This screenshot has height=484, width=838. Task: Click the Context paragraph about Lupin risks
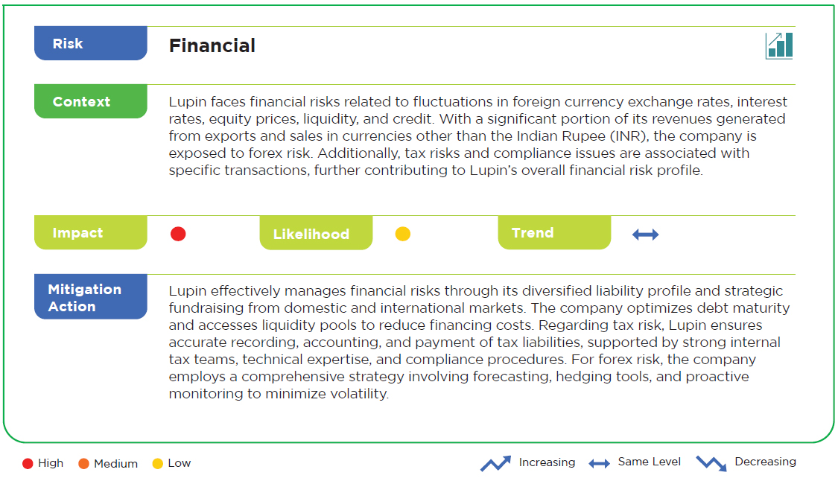478,136
